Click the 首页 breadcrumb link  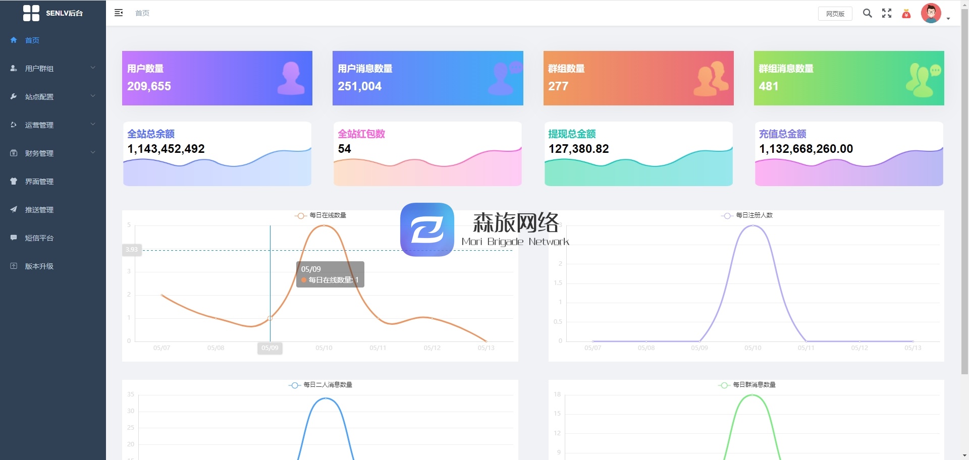(142, 13)
